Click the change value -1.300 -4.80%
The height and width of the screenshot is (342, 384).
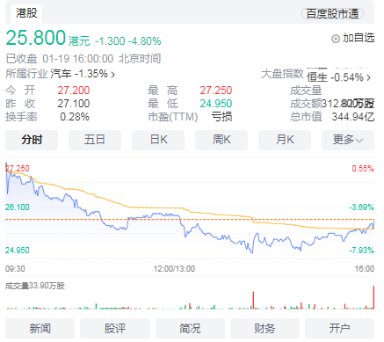(128, 41)
